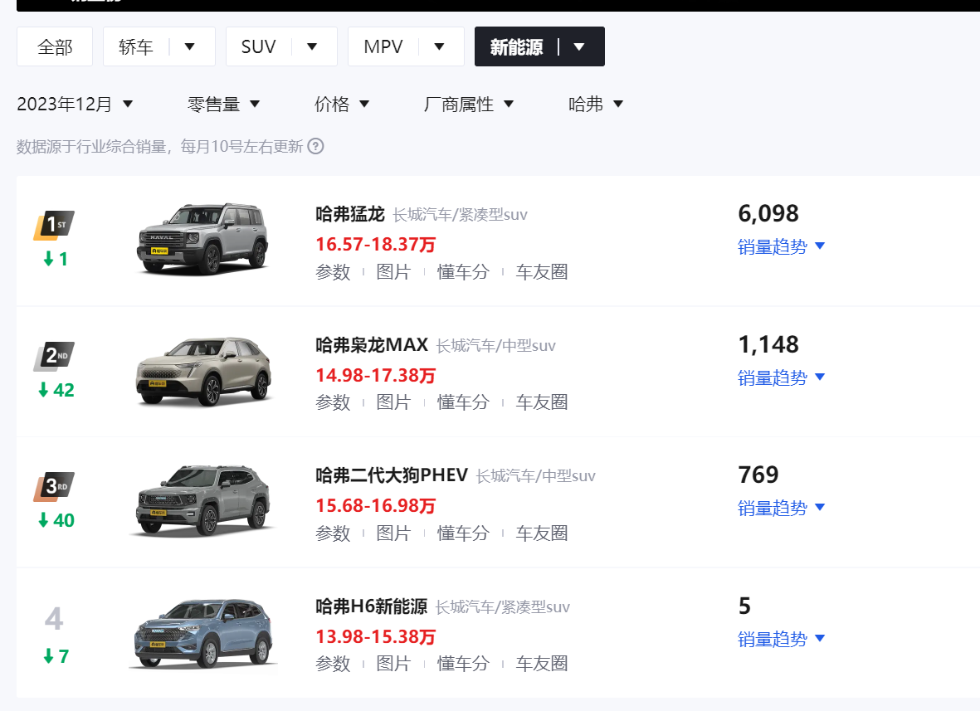Select the 全部 category tab
Image resolution: width=980 pixels, height=711 pixels.
54,46
